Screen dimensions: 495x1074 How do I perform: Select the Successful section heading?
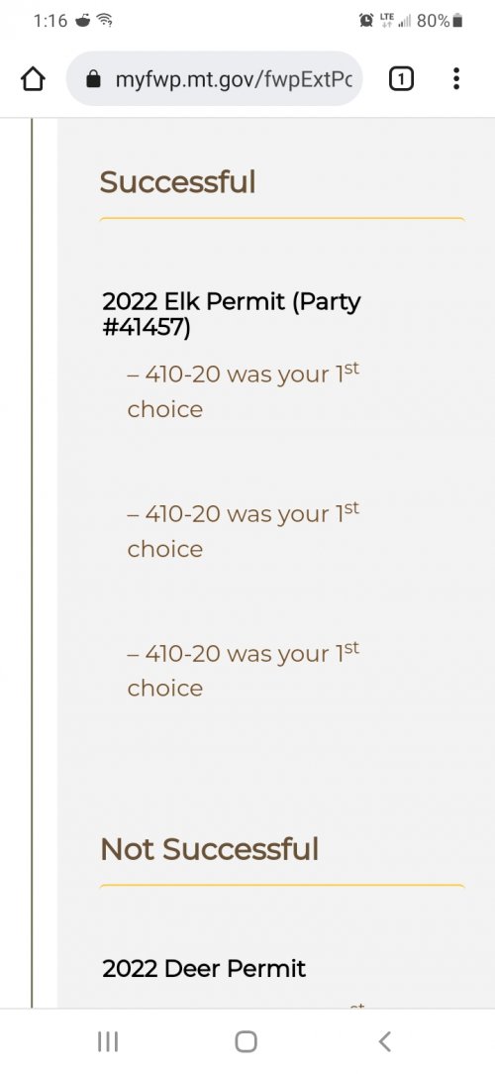pyautogui.click(x=178, y=182)
